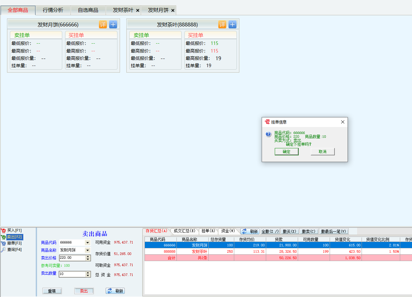Click the question mark icon in 挂单信息 dialog
Image resolution: width=412 pixels, height=297 pixels.
pyautogui.click(x=268, y=134)
